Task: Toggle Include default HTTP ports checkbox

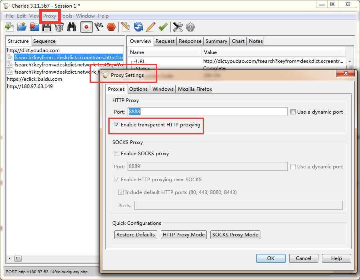Action: point(121,192)
